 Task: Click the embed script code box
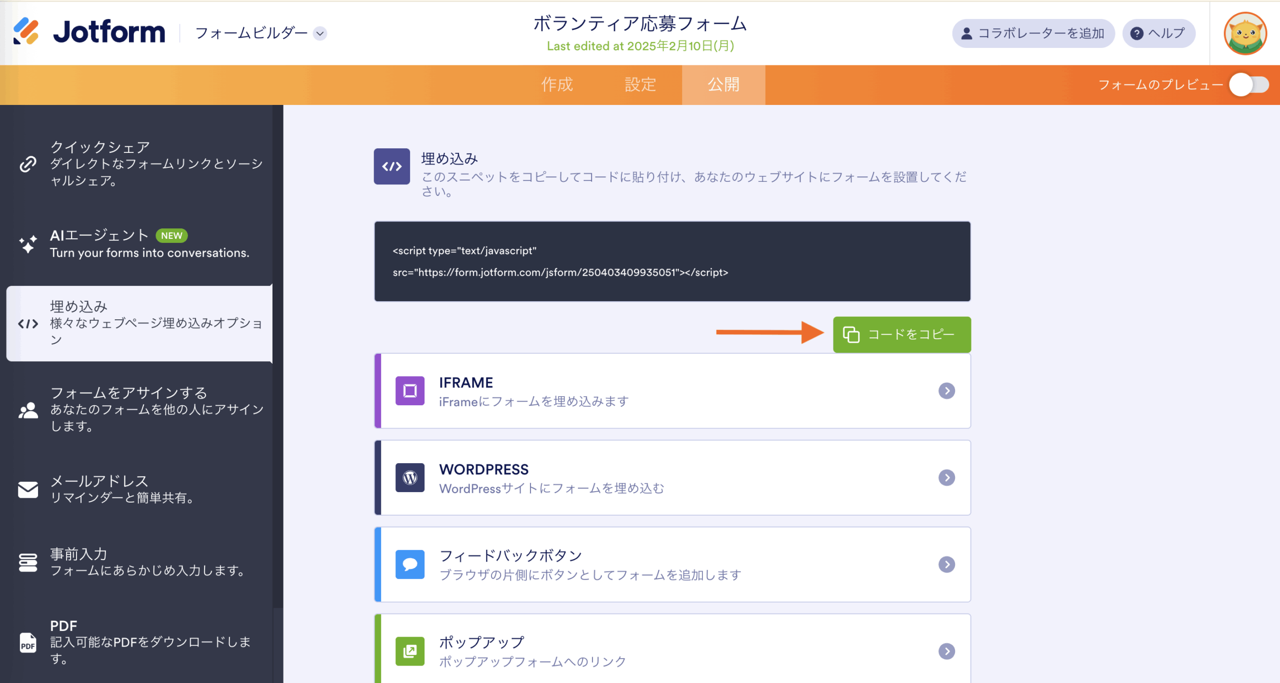click(x=672, y=261)
